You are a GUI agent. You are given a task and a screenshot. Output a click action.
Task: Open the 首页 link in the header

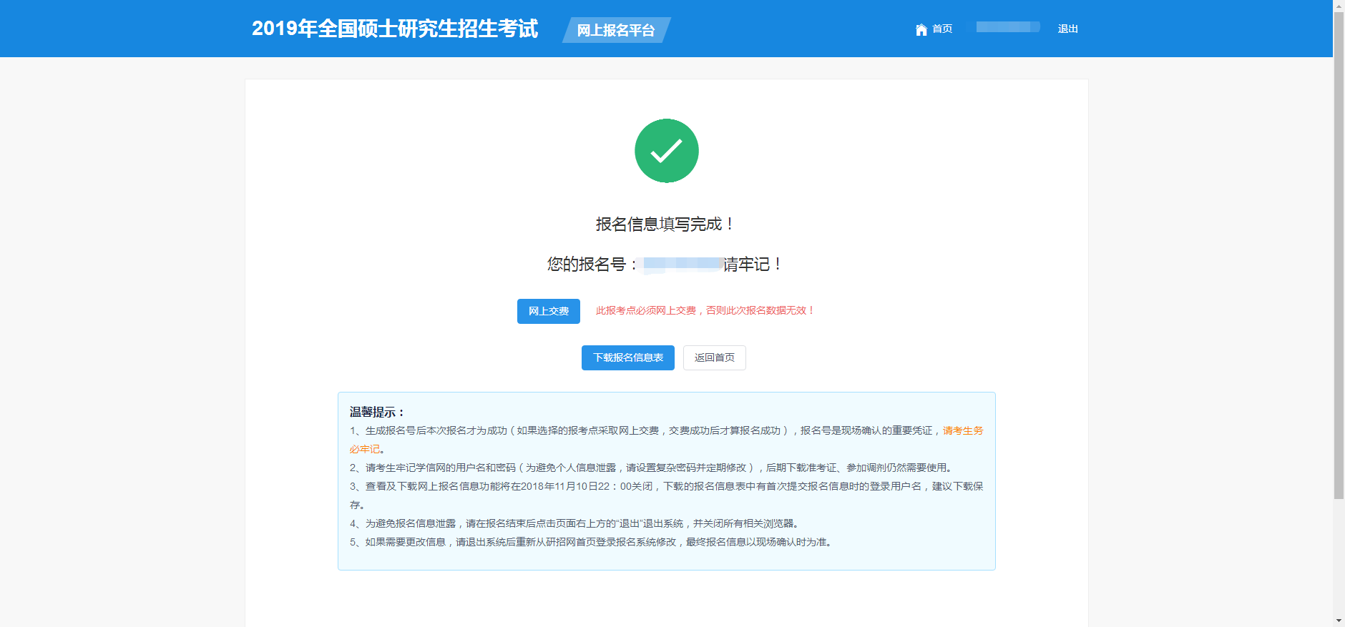[x=942, y=29]
